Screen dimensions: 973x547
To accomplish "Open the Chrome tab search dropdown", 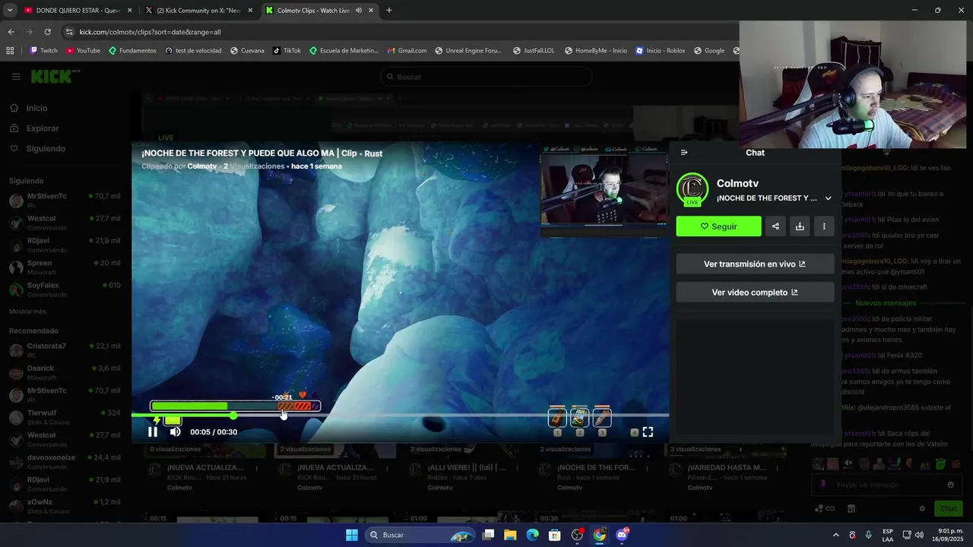I will click(x=10, y=11).
